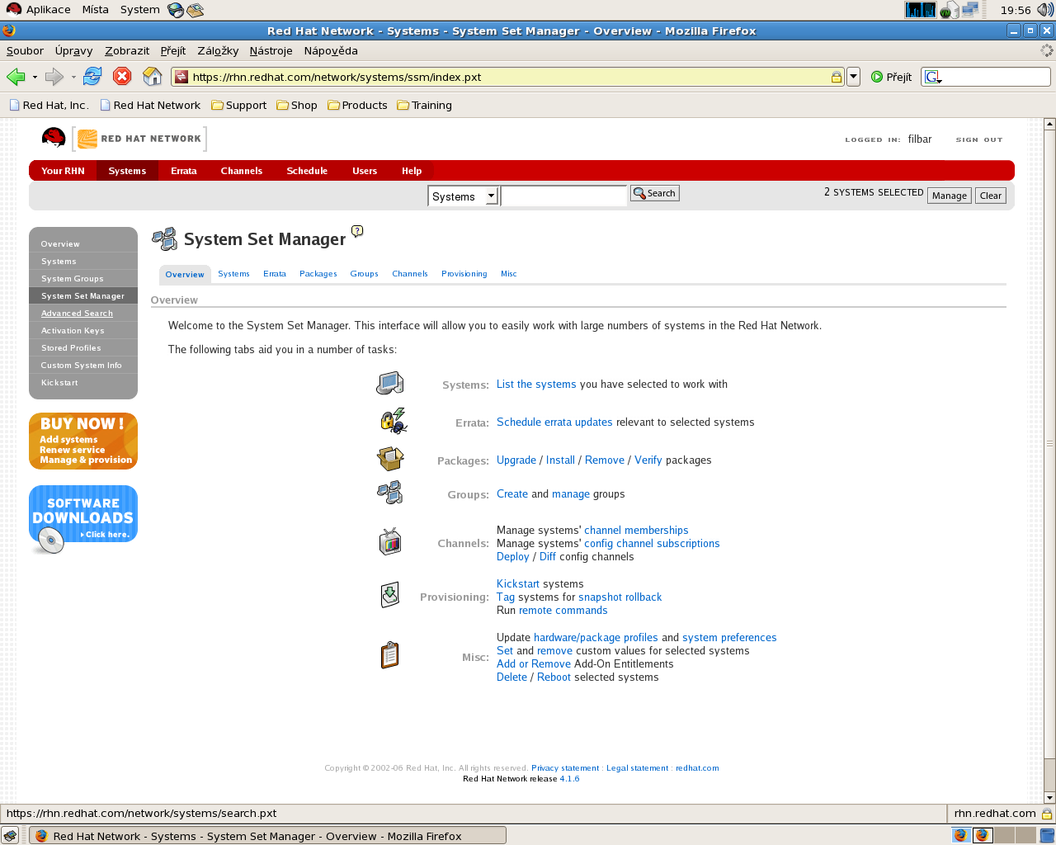The height and width of the screenshot is (845, 1056).
Task: Click the GNOME panel mail launcher icon
Action: (x=196, y=10)
